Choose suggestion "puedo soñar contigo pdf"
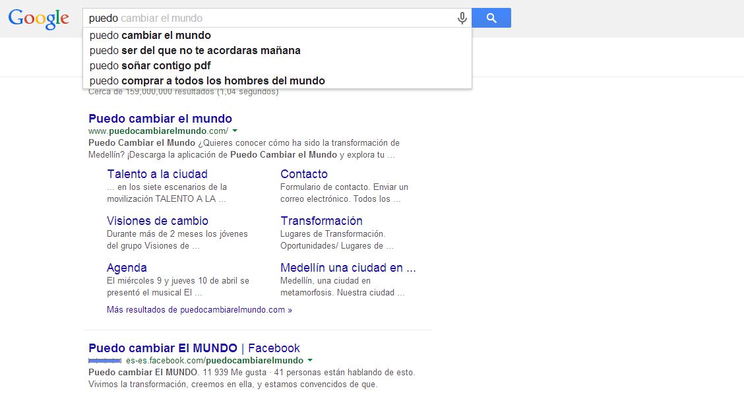 [277, 65]
